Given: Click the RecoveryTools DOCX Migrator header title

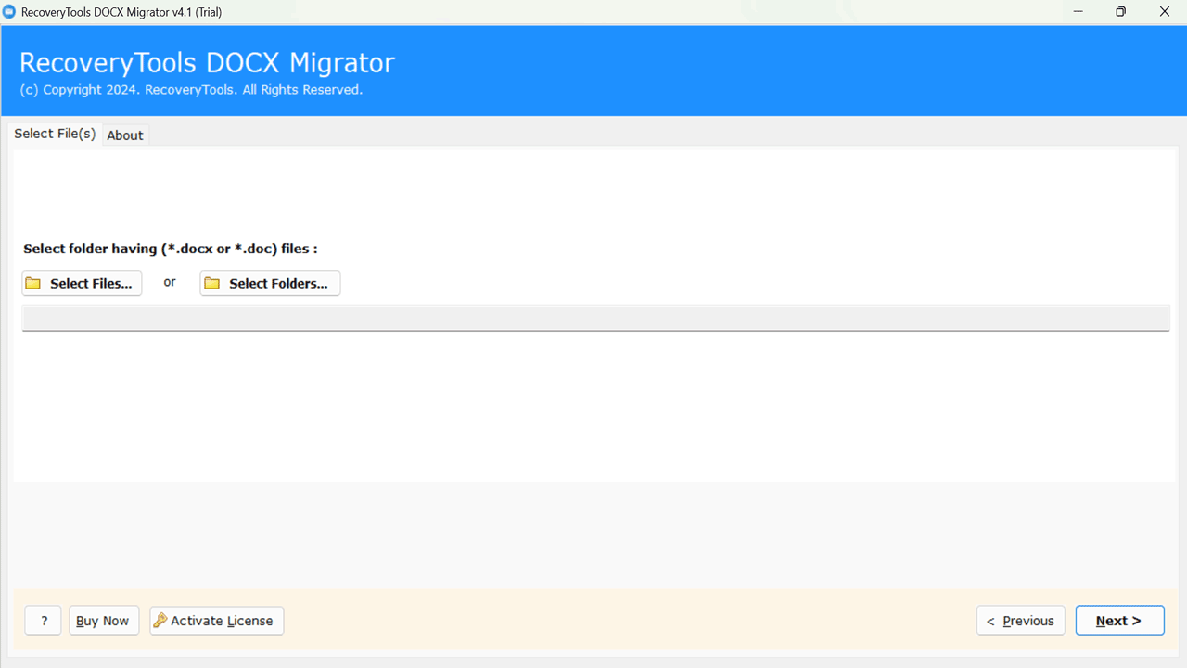Looking at the screenshot, I should 207,63.
